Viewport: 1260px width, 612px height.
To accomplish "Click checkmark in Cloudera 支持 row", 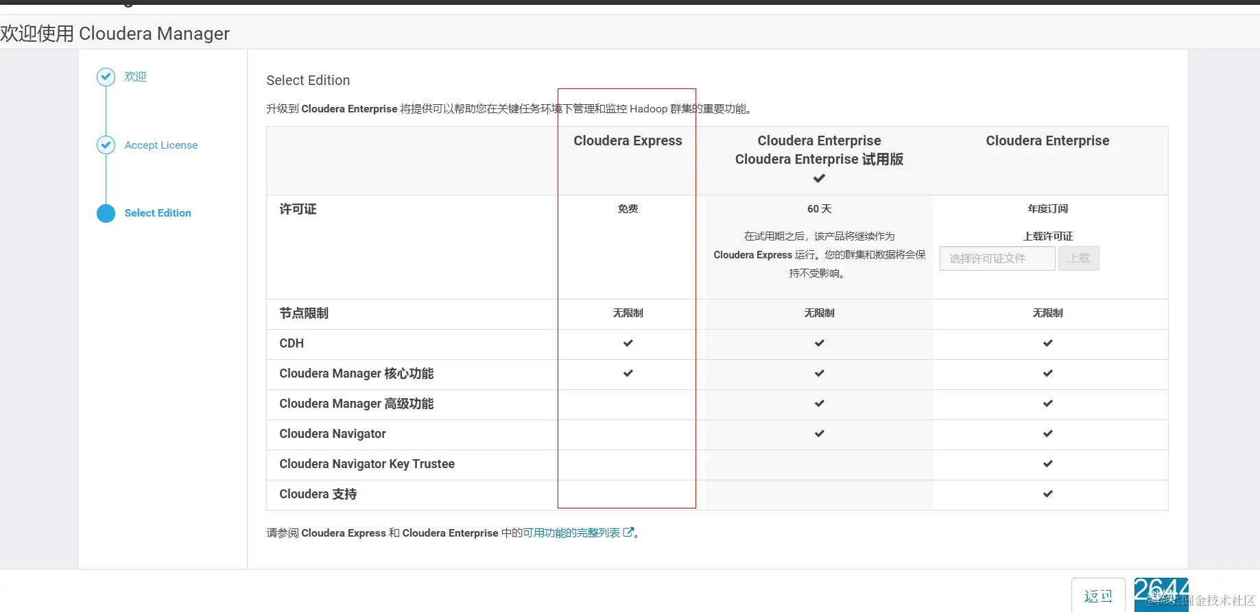I will tap(1047, 493).
